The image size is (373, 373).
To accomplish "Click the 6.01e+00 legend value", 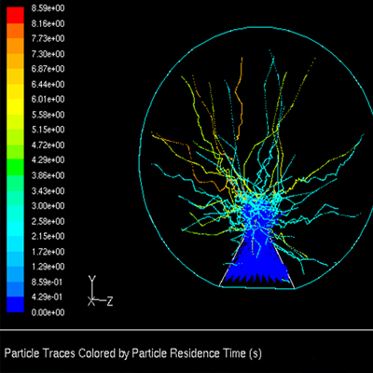I will (x=48, y=100).
